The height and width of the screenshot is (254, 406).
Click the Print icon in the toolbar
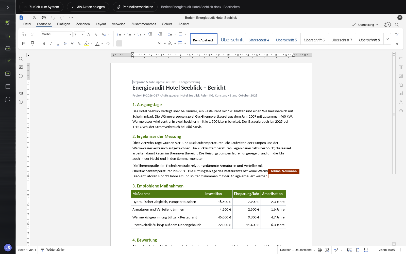point(44,18)
